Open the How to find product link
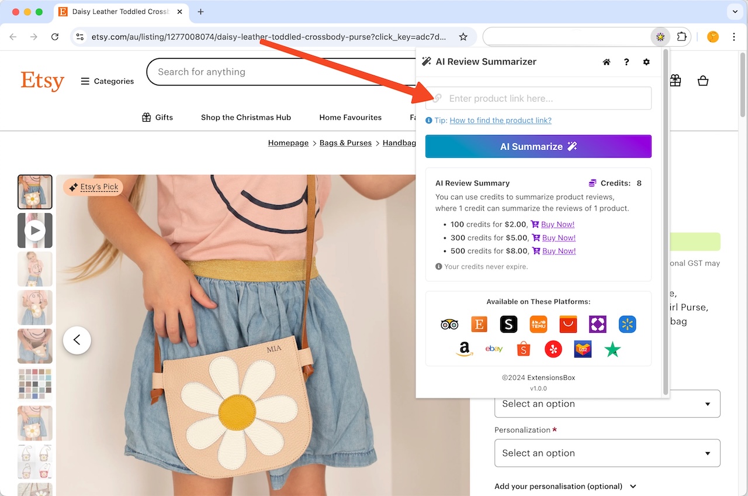The height and width of the screenshot is (496, 748). [x=500, y=120]
